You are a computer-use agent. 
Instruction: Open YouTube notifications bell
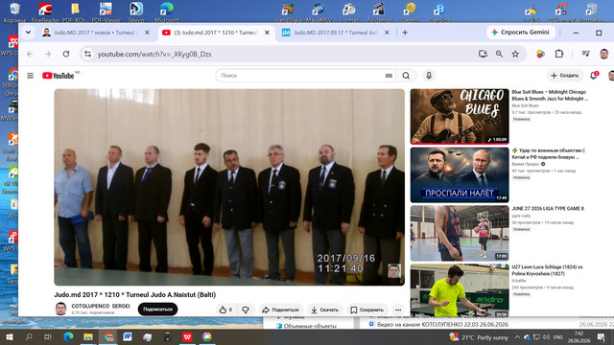click(x=594, y=76)
